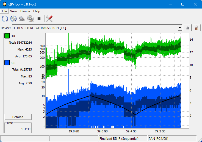Open the Help menu

pyautogui.click(x=37, y=11)
